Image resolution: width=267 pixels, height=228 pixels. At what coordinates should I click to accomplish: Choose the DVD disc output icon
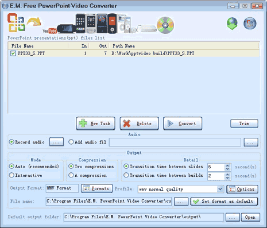pos(165,25)
